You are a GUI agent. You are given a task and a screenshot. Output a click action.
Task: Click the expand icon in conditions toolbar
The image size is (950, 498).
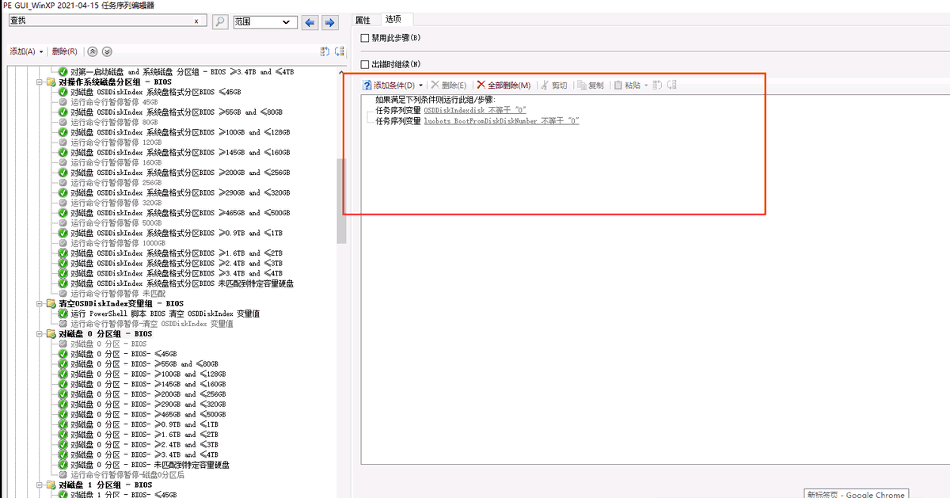pyautogui.click(x=657, y=85)
